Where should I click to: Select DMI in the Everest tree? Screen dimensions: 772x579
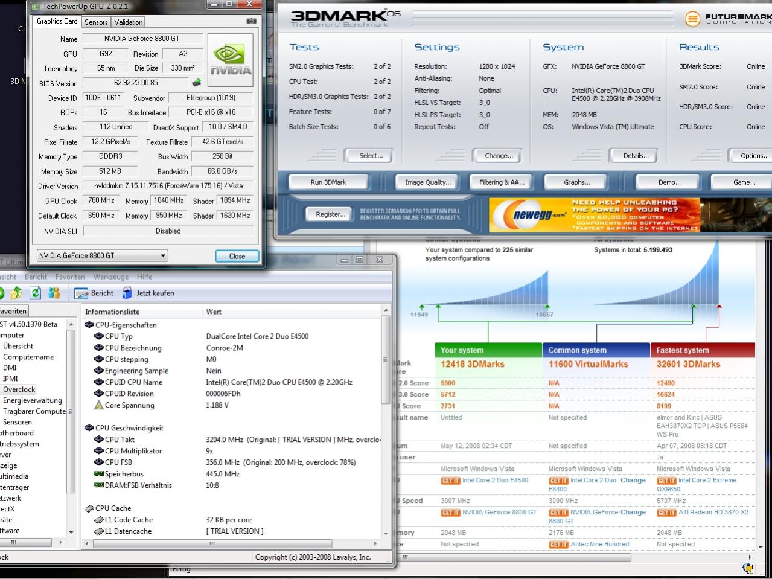(x=10, y=368)
